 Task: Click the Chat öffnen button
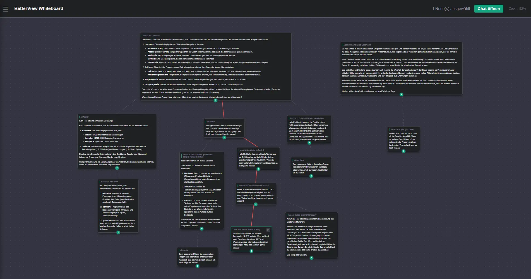489,9
